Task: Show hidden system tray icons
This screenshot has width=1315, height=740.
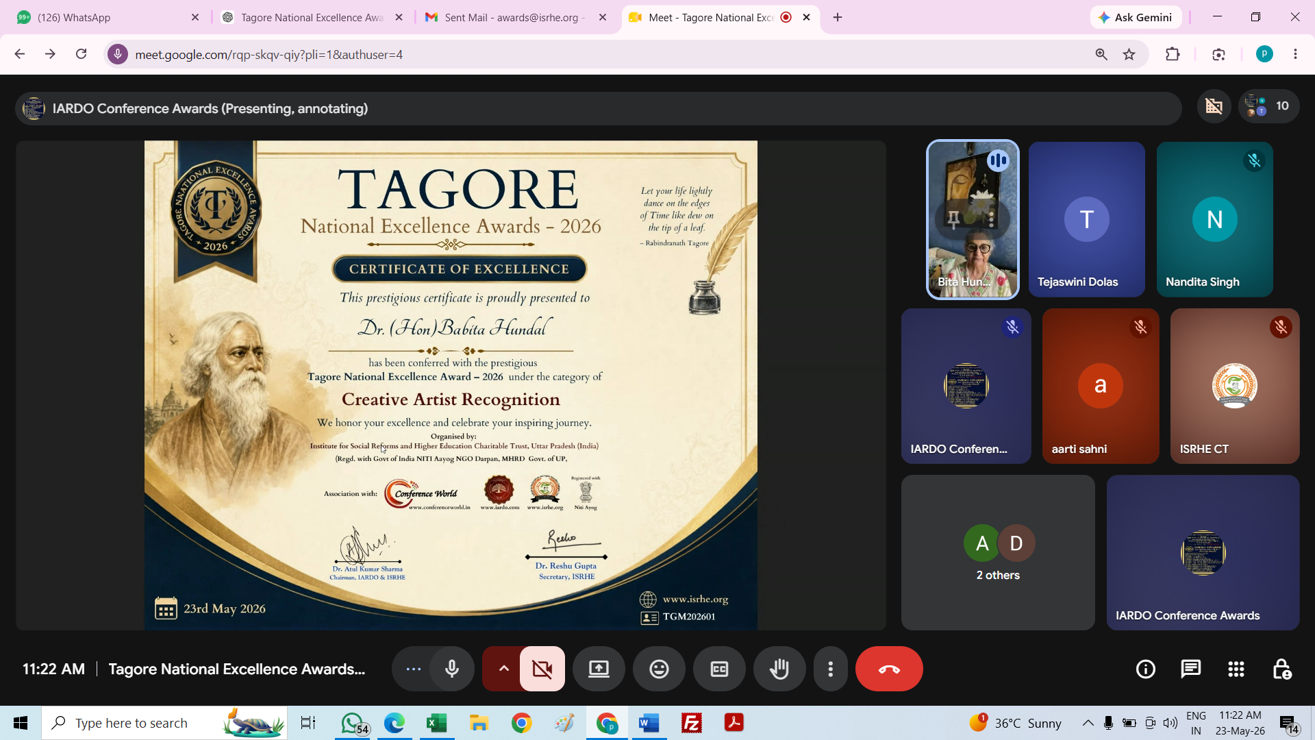Action: pyautogui.click(x=1088, y=723)
